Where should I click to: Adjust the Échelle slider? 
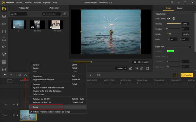(174, 34)
